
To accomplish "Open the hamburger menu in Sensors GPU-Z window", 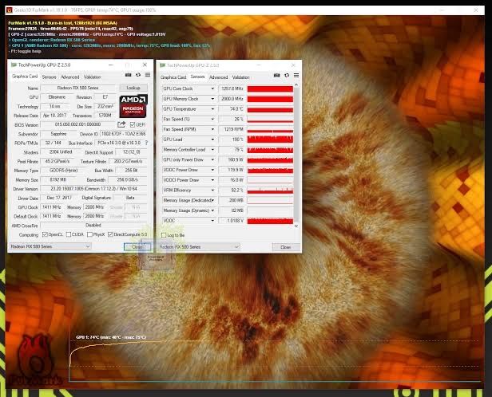I will point(296,76).
